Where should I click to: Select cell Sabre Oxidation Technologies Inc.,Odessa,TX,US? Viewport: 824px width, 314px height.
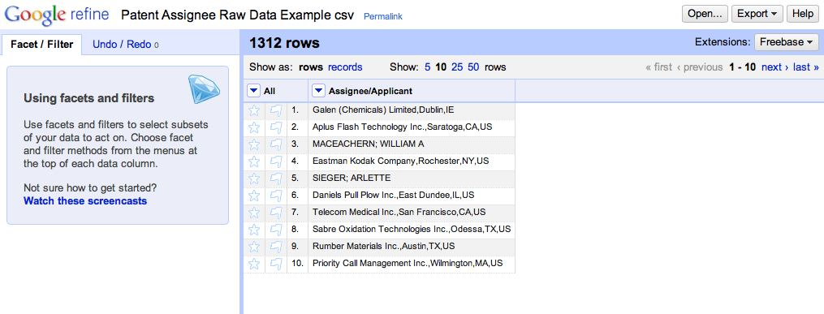tap(411, 230)
